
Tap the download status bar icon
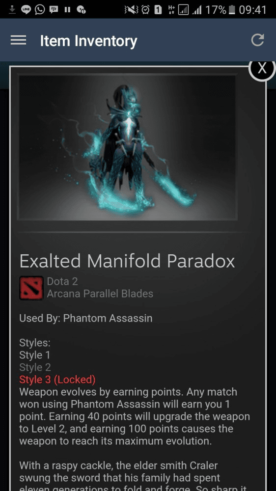coord(12,10)
